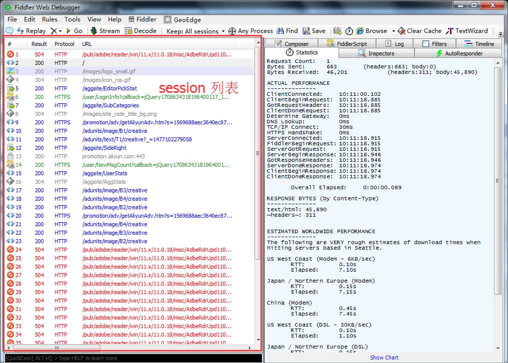Screen dimensions: 508x363
Task: Click the JS script icon of session 6
Action: [10, 97]
